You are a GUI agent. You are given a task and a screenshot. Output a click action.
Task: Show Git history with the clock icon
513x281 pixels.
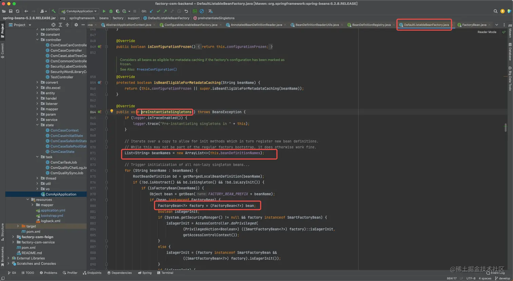(179, 11)
